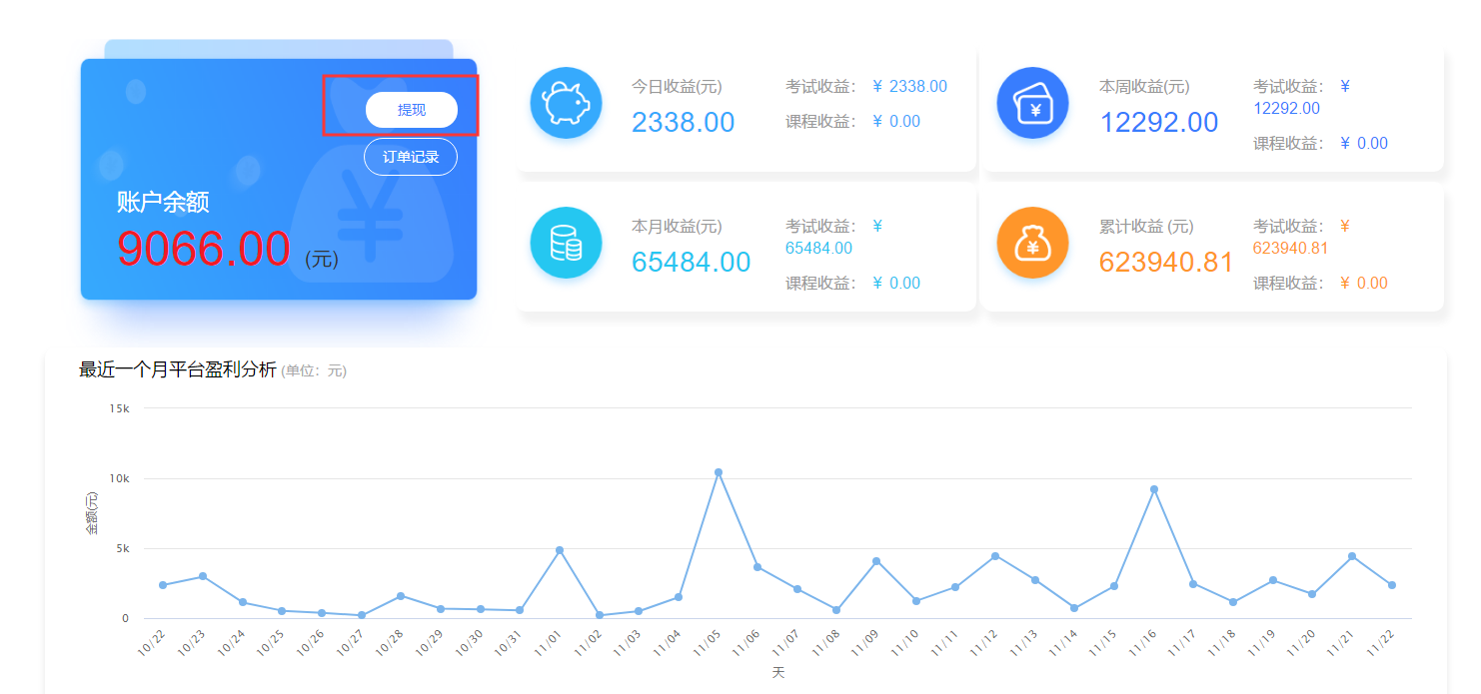Open the 订单记录 order records button
The height and width of the screenshot is (694, 1481).
point(411,157)
